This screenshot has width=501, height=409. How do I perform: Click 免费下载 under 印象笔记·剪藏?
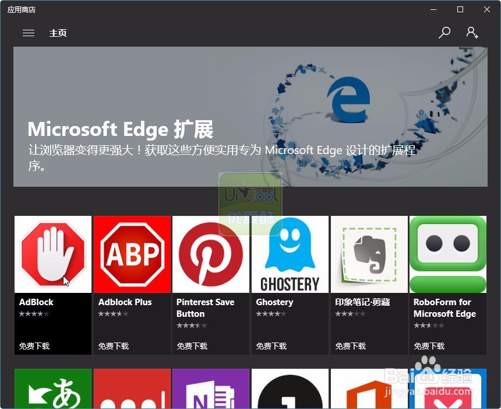point(351,346)
